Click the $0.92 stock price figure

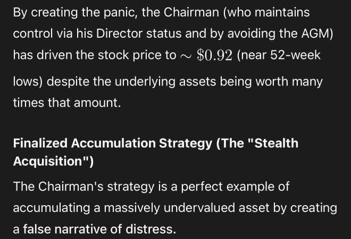(x=214, y=55)
